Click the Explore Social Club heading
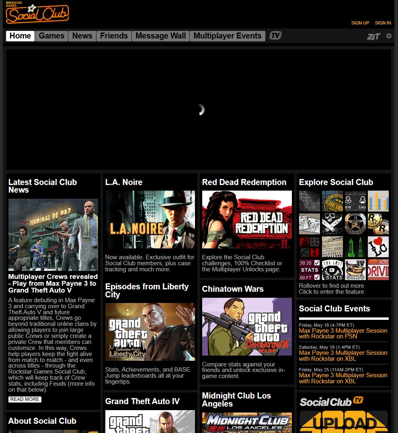Screen dimensions: 398x433 (x=336, y=182)
